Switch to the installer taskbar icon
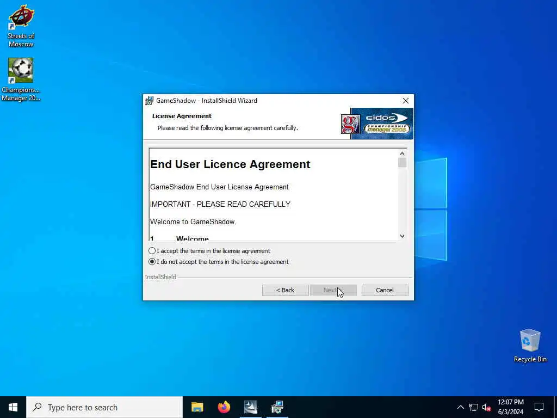The height and width of the screenshot is (418, 557). [277, 407]
